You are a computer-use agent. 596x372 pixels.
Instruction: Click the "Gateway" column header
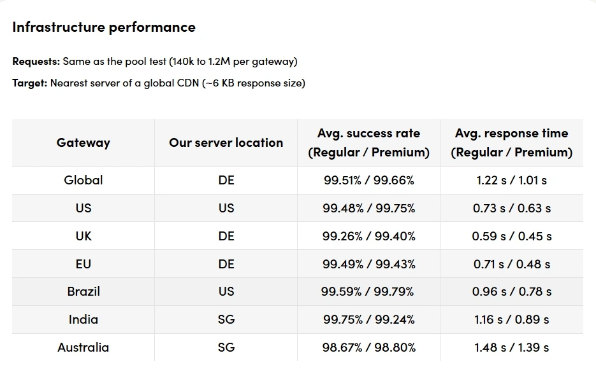click(84, 142)
